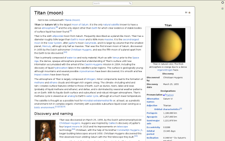This screenshot has width=225, height=141.
Task: Follow the 'Galileo' link
Action: click(112, 123)
